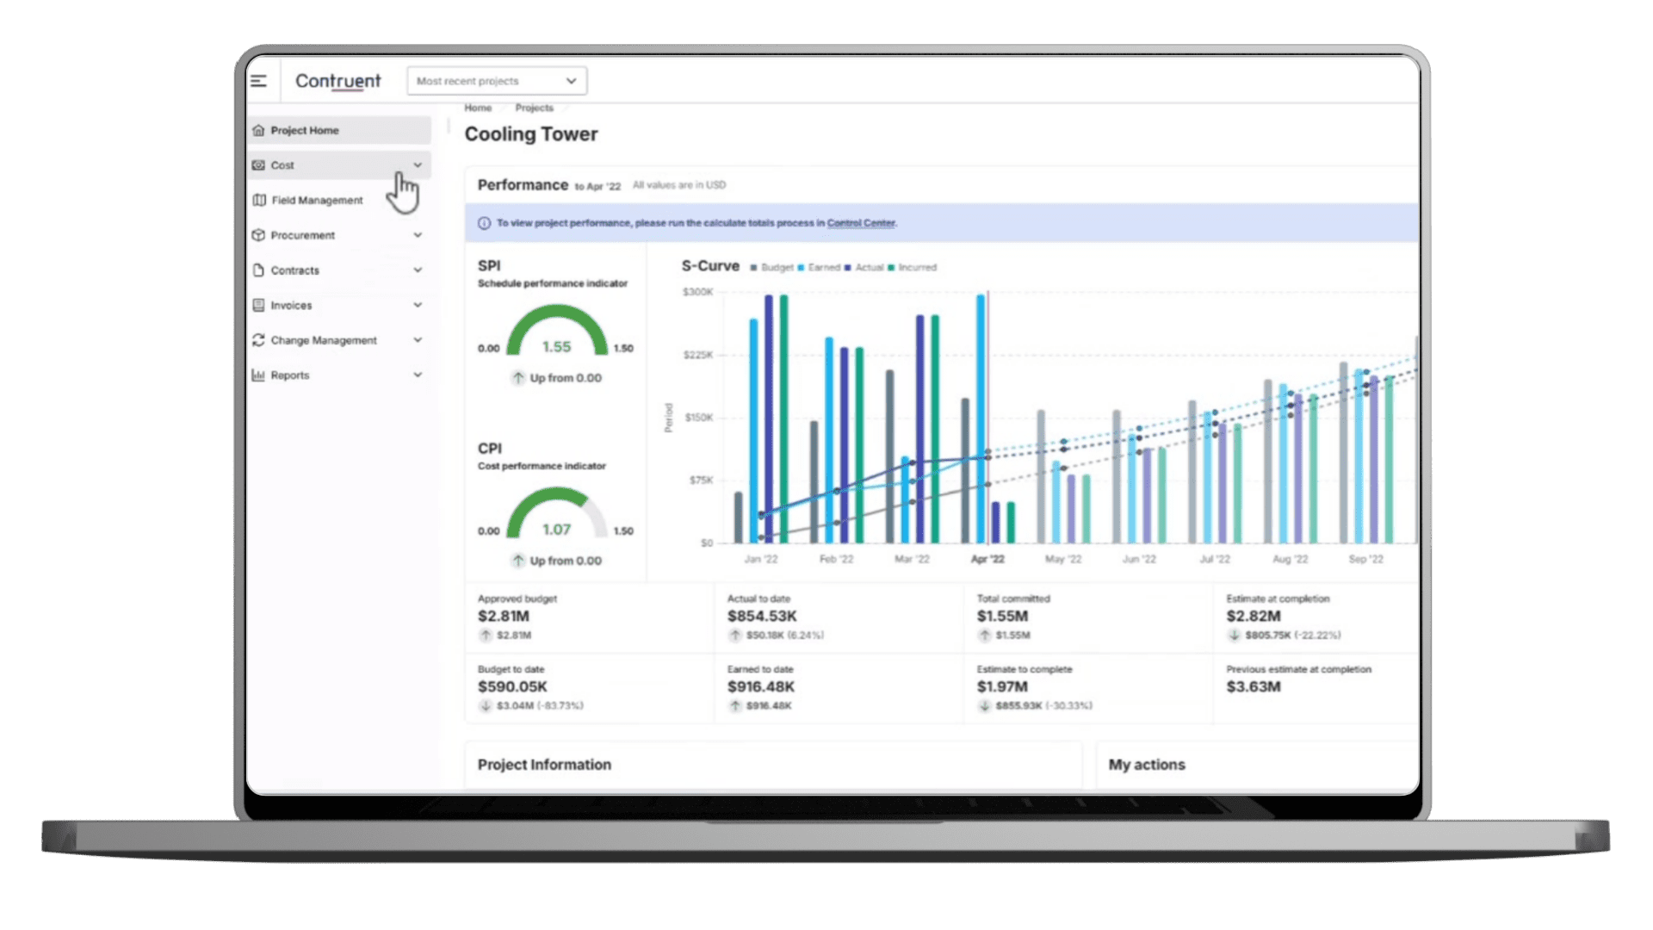Click the Apr '22 axis label

[987, 560]
